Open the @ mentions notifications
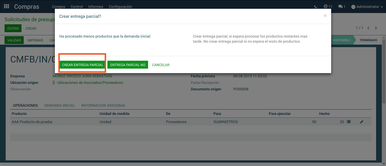 pos(328,6)
